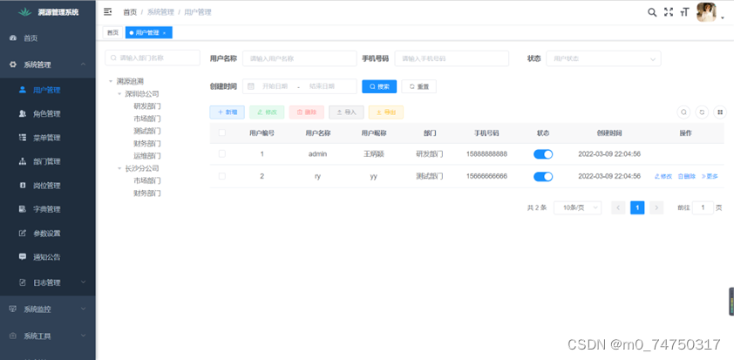Click the red 删除 toolbar button
734x360 pixels.
307,112
